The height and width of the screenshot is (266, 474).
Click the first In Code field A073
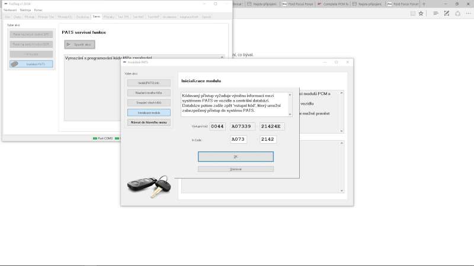tap(238, 140)
